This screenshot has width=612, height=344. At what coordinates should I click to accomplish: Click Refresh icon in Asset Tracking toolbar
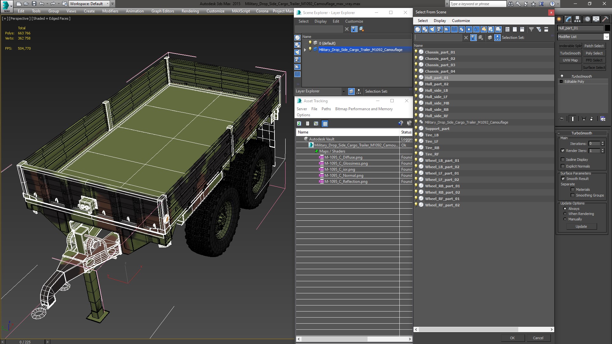299,124
